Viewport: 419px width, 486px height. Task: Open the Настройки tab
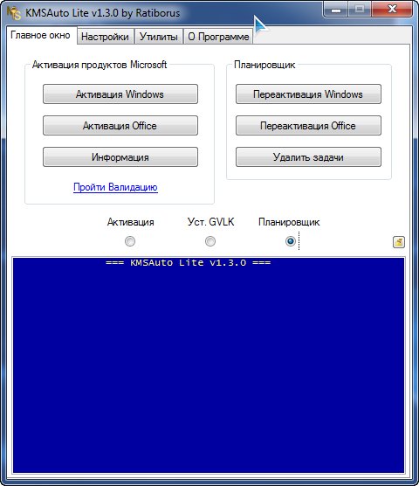tap(106, 37)
